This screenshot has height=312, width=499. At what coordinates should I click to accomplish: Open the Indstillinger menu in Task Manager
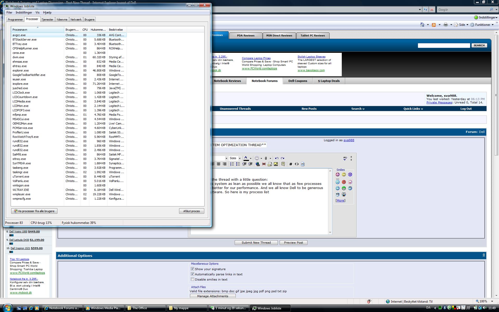click(24, 12)
